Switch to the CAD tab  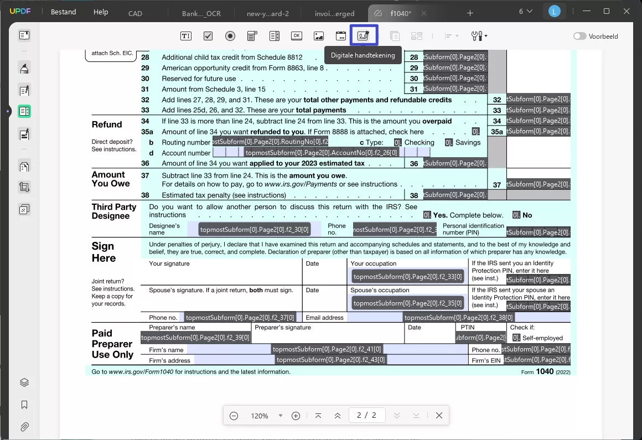tap(135, 13)
